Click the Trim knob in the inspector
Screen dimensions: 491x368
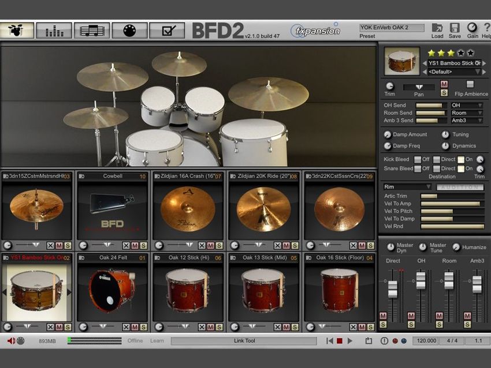[x=389, y=86]
